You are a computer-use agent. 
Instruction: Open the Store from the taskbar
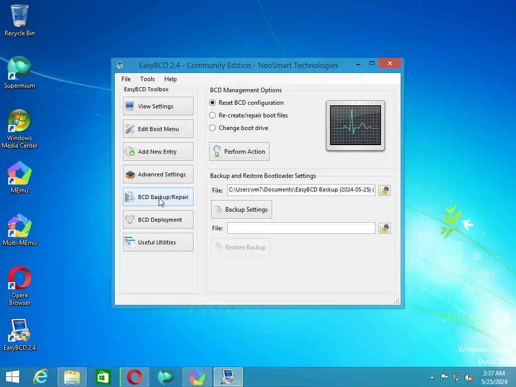pyautogui.click(x=103, y=377)
